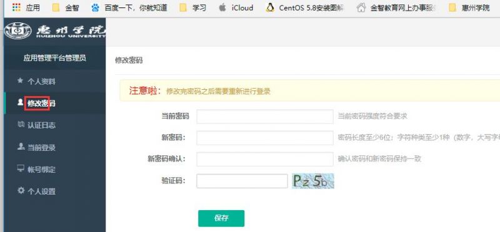Screen dimensions: 500x232
Task: Open the Chrome apps grid icon
Action: 16,7
